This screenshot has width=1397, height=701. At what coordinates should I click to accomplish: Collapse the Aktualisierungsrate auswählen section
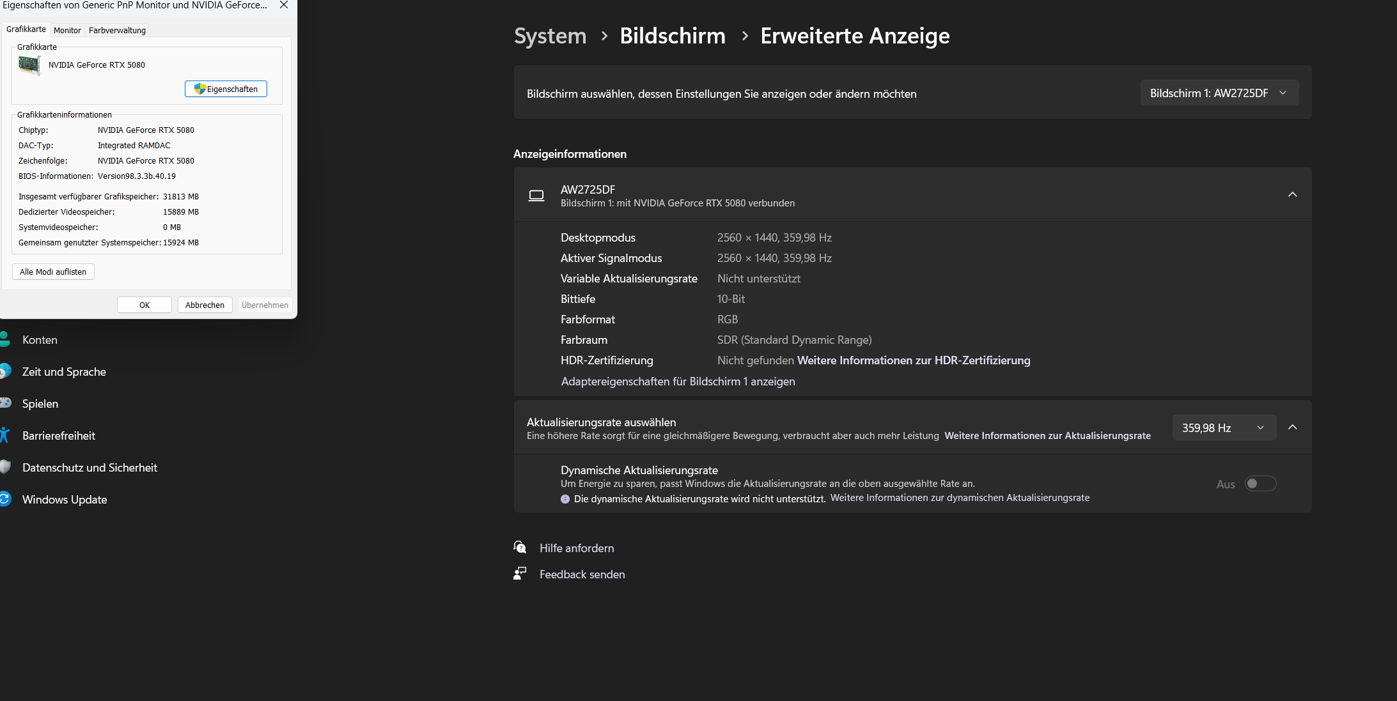pos(1292,428)
